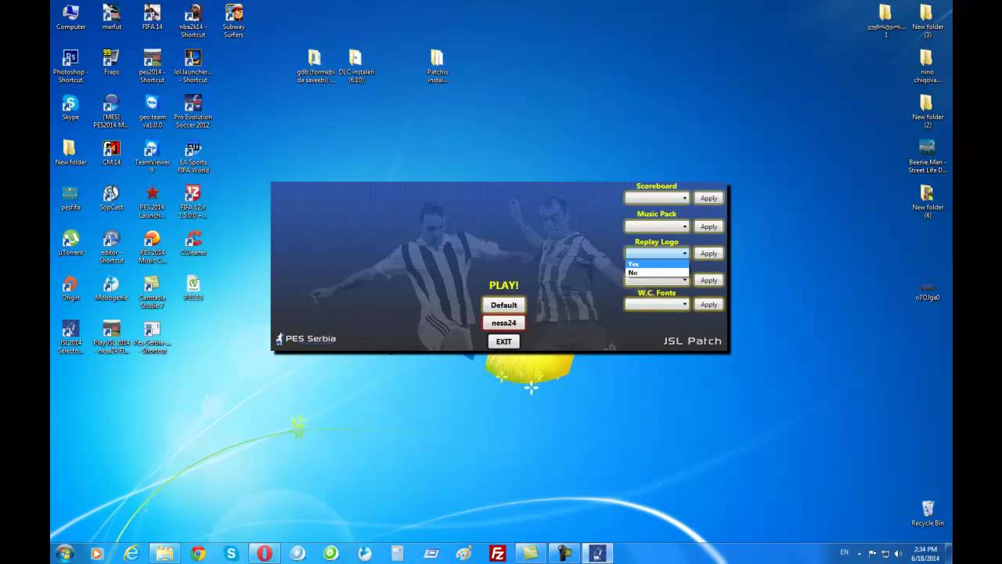Select the CCleaner desktop icon
Viewport: 1002px width, 564px height.
click(x=193, y=243)
